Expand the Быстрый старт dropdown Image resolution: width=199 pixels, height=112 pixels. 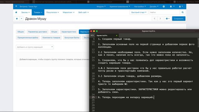pyautogui.click(x=139, y=12)
